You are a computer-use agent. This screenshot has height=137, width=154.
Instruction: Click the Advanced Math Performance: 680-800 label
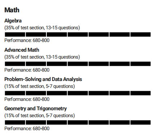(x=27, y=70)
